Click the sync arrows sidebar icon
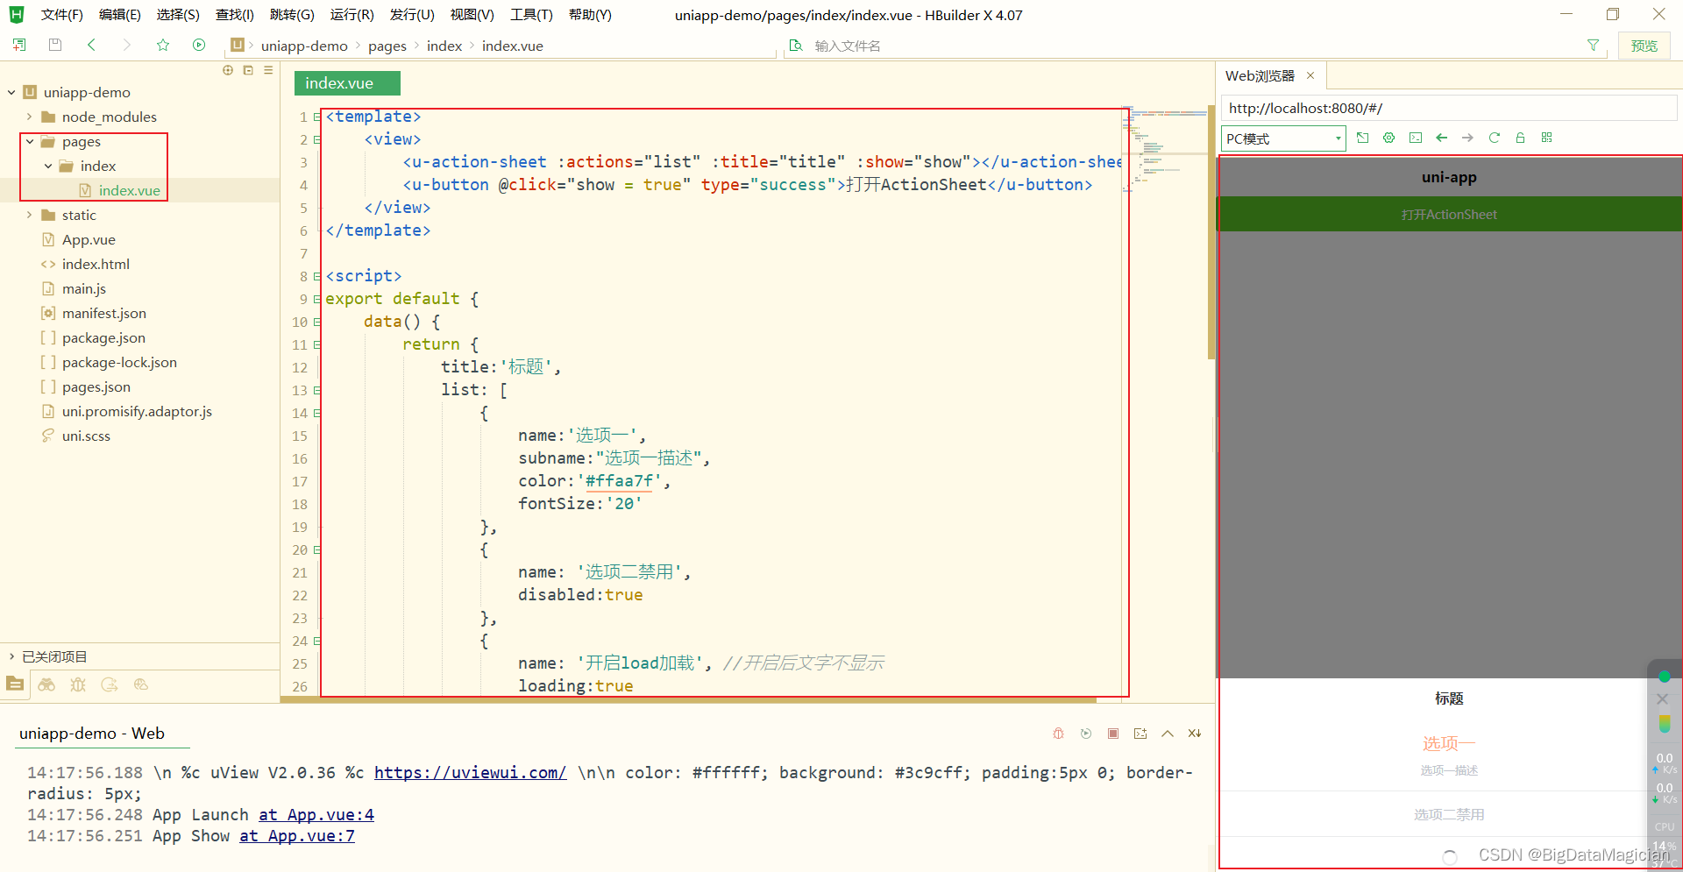The height and width of the screenshot is (872, 1683). [x=110, y=684]
